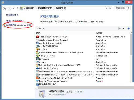Open 控制面板主页 link

[x=12, y=15]
